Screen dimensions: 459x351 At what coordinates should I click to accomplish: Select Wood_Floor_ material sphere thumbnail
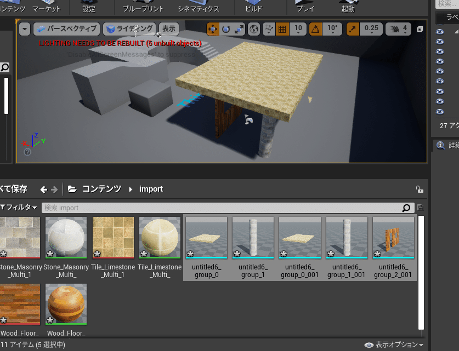click(x=66, y=304)
